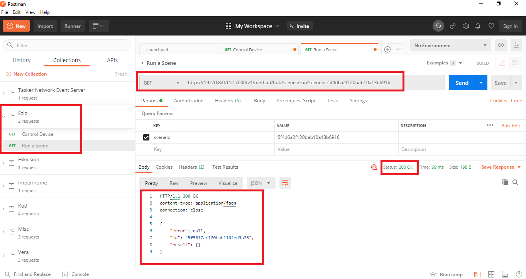Open the Pre-request Script tab
The image size is (526, 279).
tap(296, 101)
